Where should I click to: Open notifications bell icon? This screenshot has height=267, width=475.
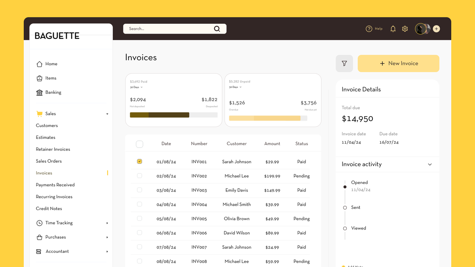393,29
